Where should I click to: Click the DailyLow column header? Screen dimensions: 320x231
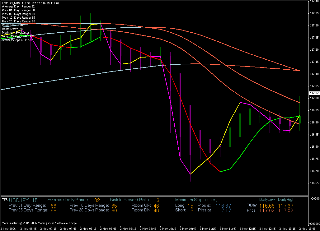click(266, 200)
